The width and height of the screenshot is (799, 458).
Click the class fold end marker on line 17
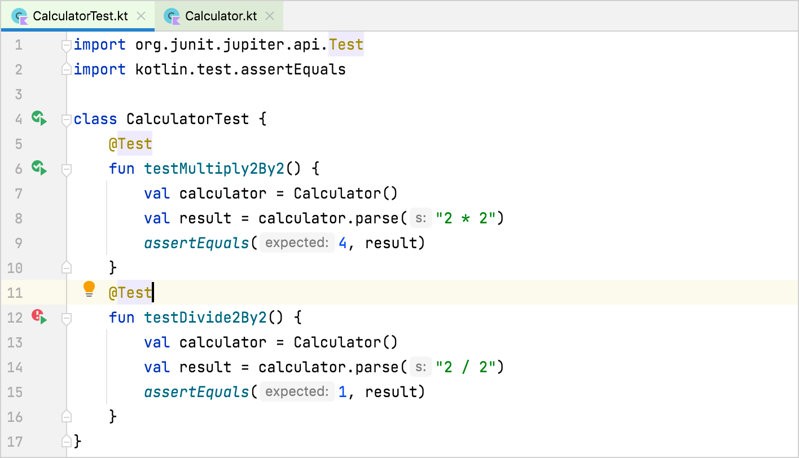tap(67, 440)
